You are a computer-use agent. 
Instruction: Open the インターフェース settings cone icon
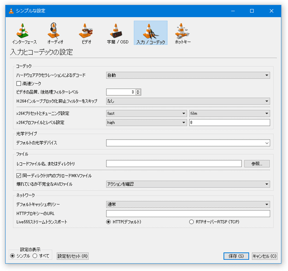22,31
